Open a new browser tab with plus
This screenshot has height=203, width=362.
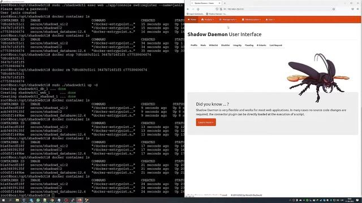click(225, 3)
